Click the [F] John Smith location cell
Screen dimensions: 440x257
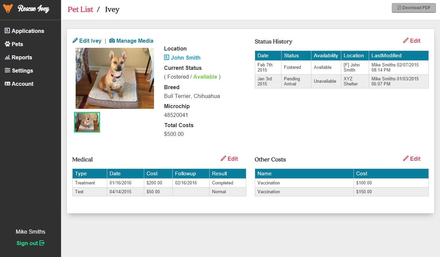[355, 67]
